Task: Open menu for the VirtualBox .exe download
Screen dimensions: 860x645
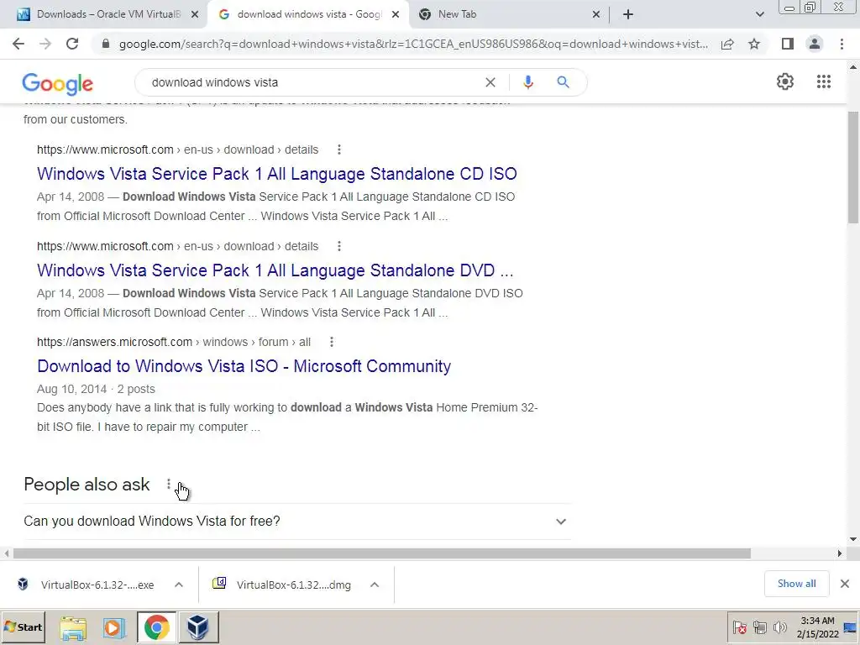Action: click(x=178, y=585)
